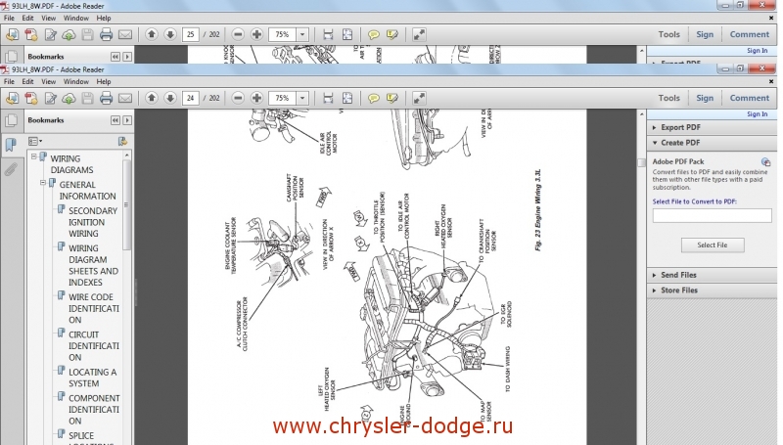The width and height of the screenshot is (783, 445).
Task: Select the Highlight Text tool in front window
Action: point(391,99)
